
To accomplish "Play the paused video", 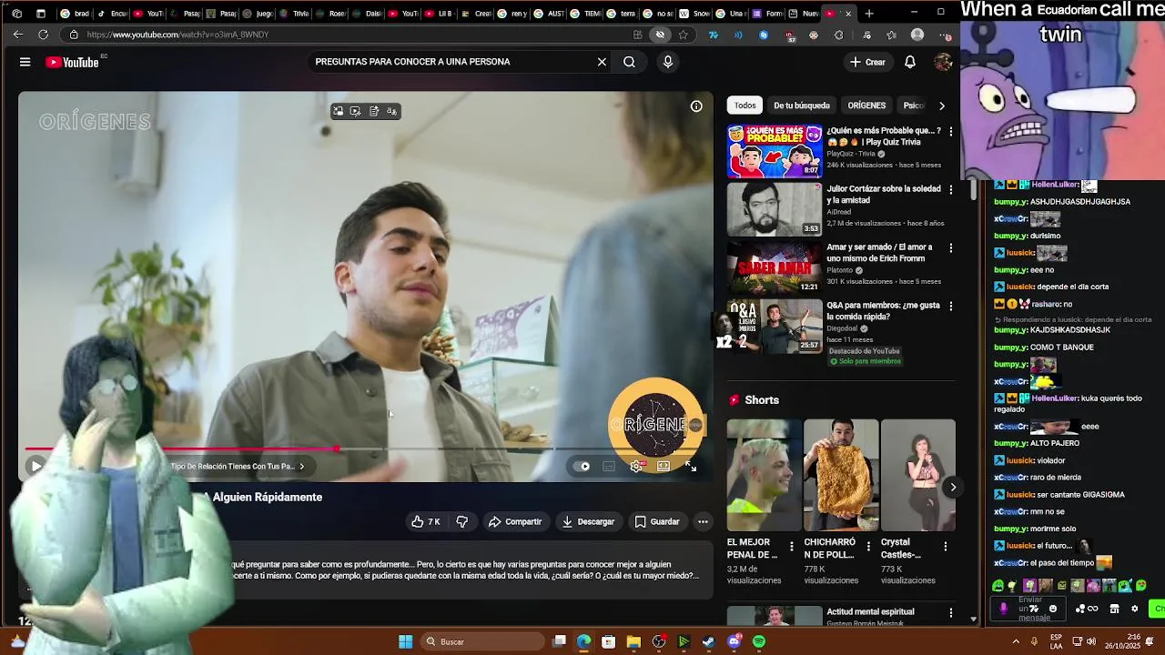I will [x=35, y=466].
